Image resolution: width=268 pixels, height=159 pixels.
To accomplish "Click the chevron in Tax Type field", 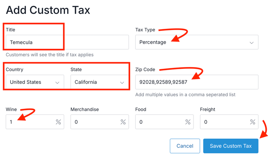I will pos(252,43).
